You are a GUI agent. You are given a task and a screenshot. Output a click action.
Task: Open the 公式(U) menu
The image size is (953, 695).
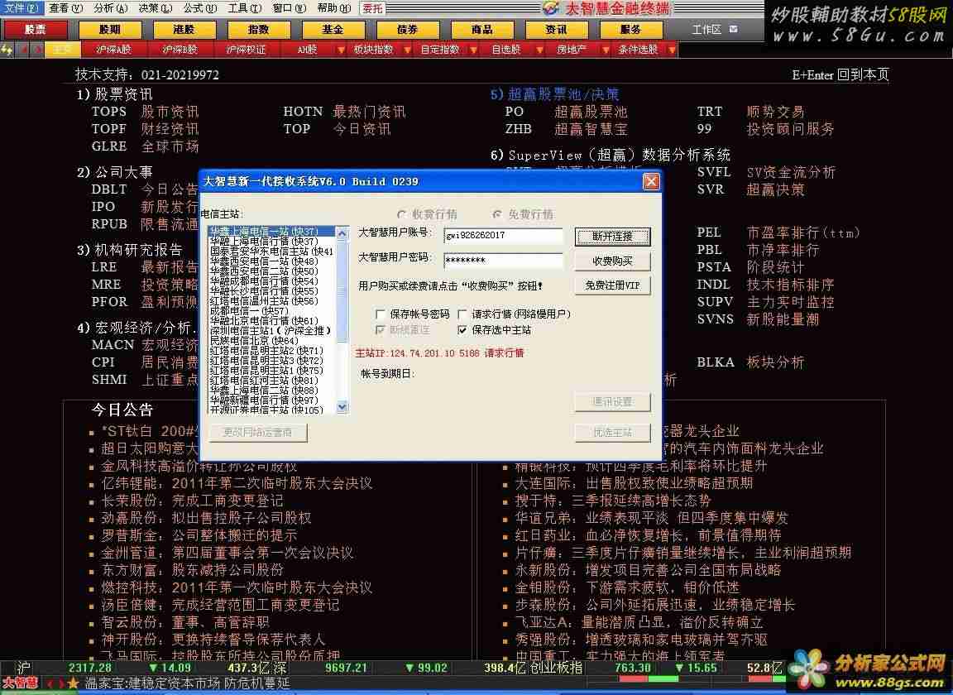[200, 8]
